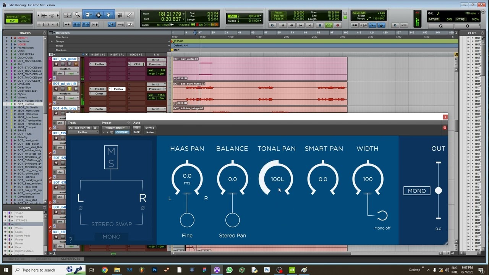Open factory default preset dropdown
Image resolution: width=489 pixels, height=275 pixels.
(116, 128)
